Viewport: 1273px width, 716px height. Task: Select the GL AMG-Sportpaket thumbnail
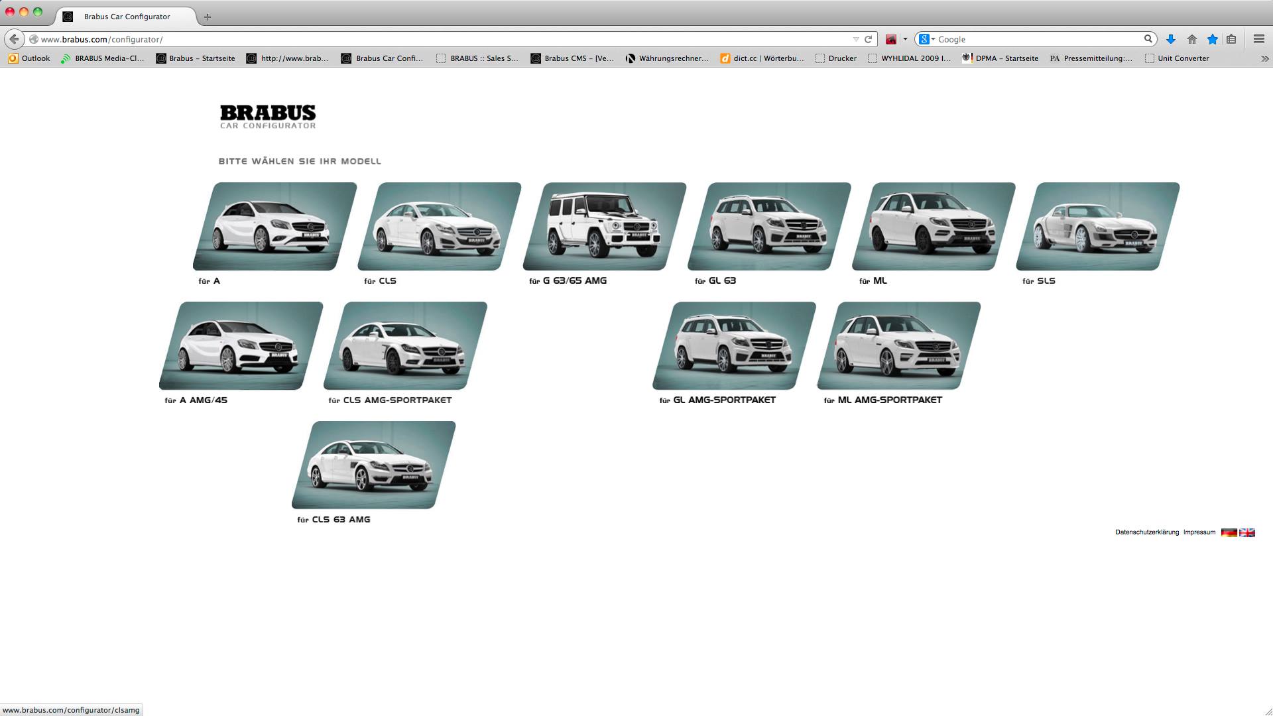tap(735, 345)
